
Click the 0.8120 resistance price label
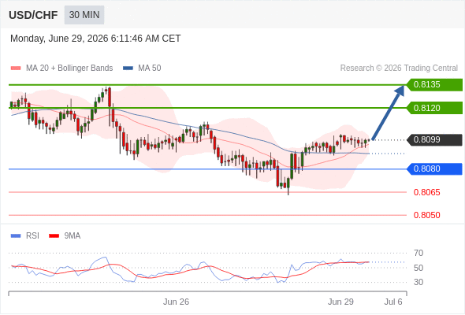coord(434,108)
